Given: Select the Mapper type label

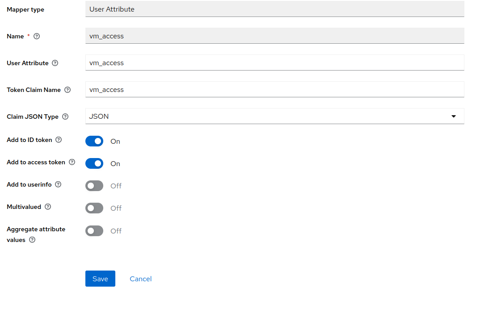Looking at the screenshot, I should point(25,9).
